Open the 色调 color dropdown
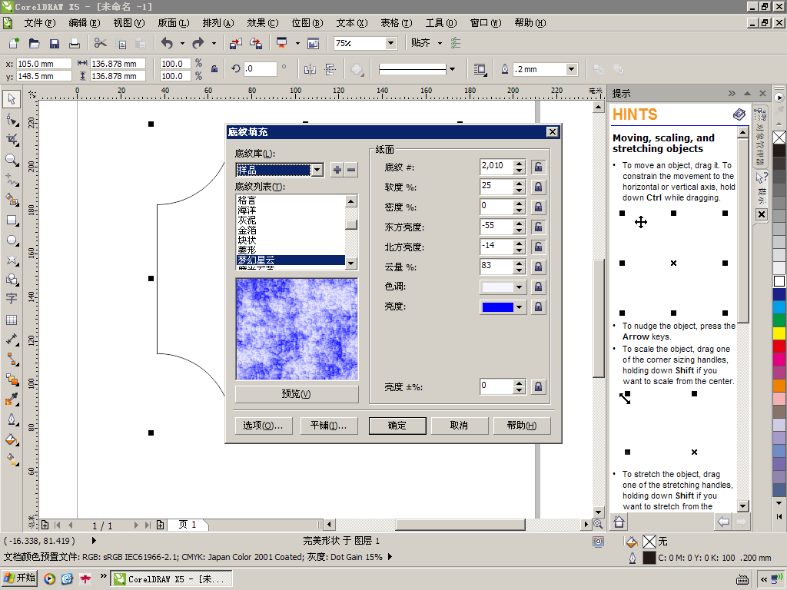The image size is (787, 590). tap(520, 287)
